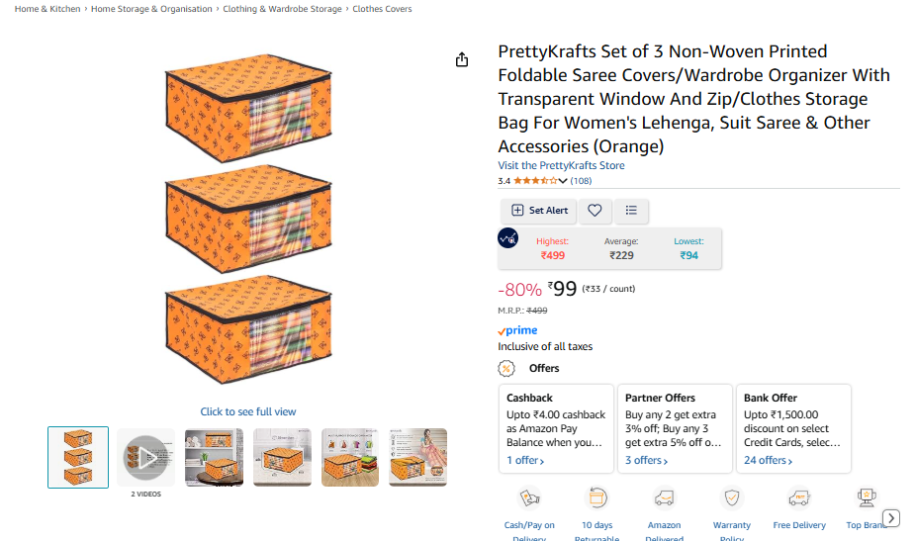Go to Clothing & Wardrobe Storage breadcrumb
Viewport: 916px width, 541px height.
282,9
